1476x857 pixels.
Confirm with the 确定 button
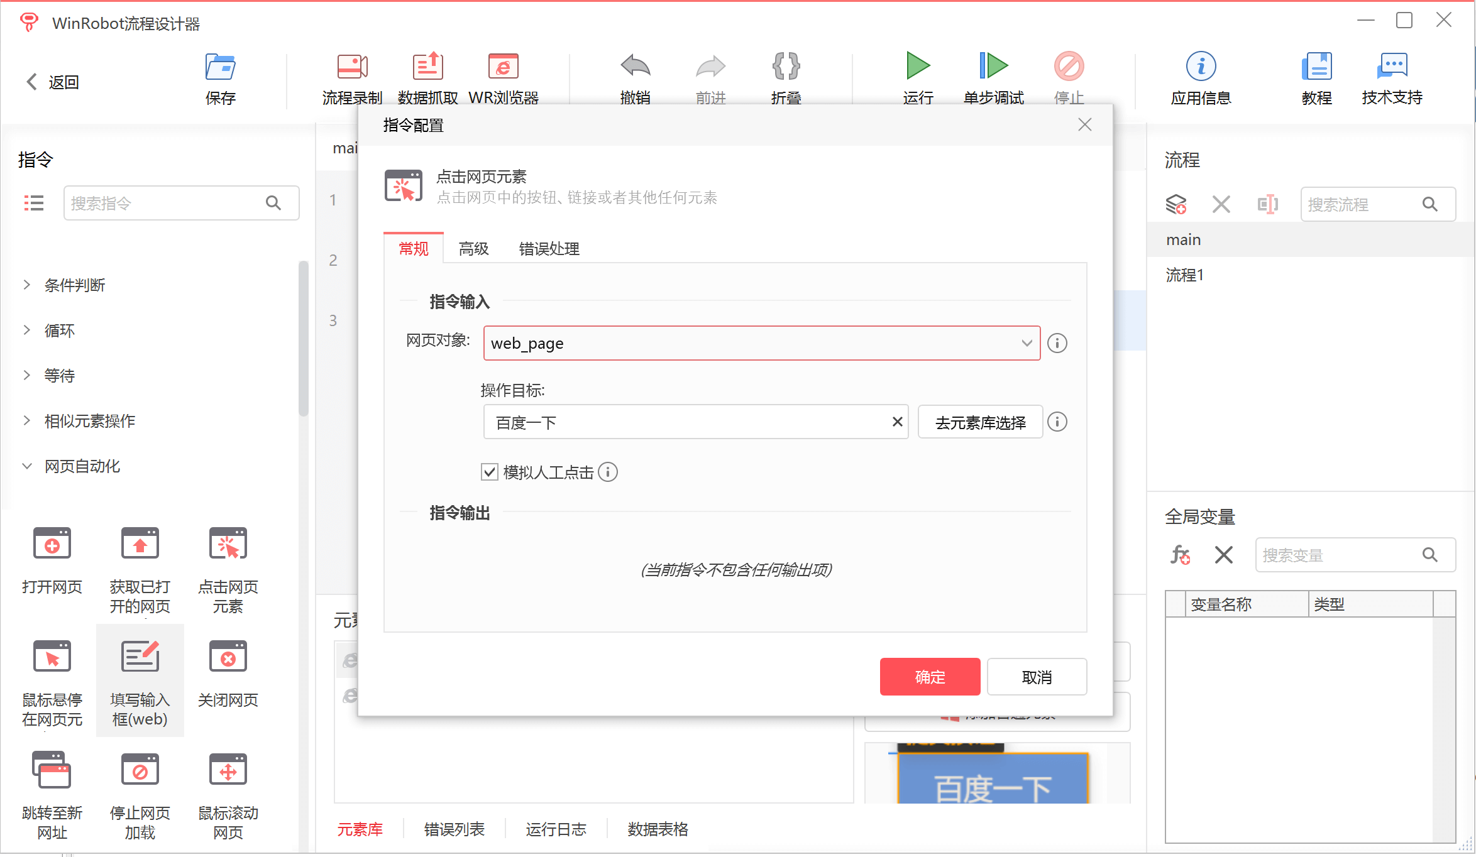click(930, 677)
